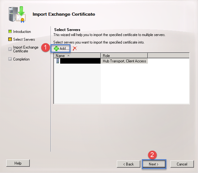Viewport: 198px width, 173px height.
Task: Click the grey Import Exchange Certificate step indicator
Action: click(x=10, y=49)
